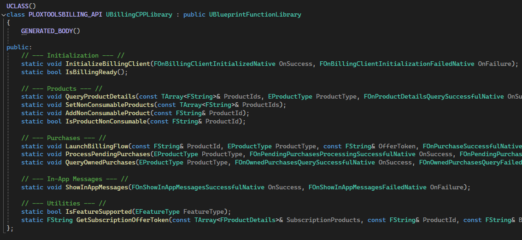Viewport: 522px width, 240px height.
Task: Click the FOnBillingClientInitializationFailedNative parameter type
Action: (397, 64)
